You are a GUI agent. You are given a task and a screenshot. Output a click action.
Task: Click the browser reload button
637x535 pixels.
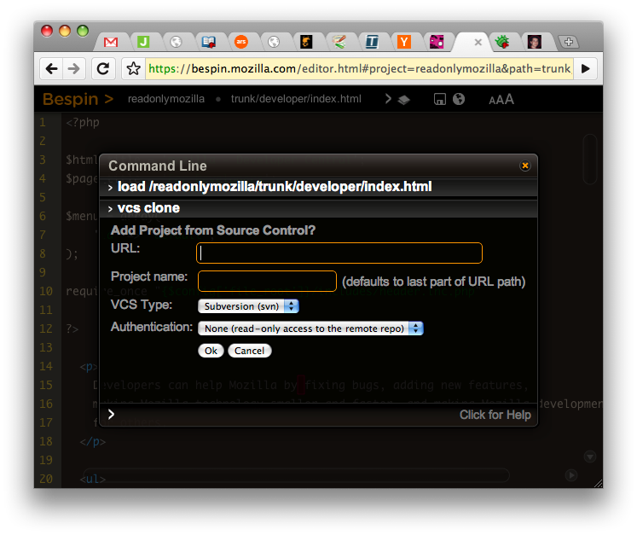click(103, 69)
